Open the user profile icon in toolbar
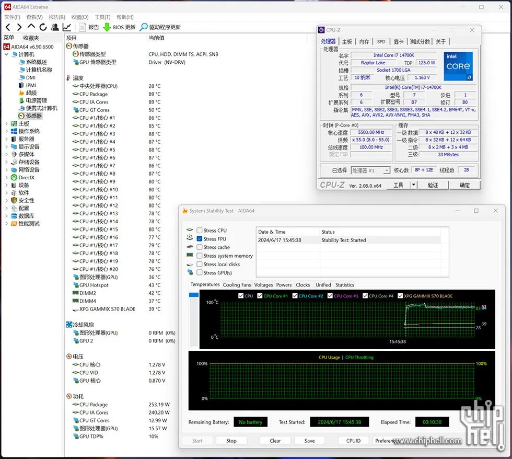The height and width of the screenshot is (459, 512). click(x=55, y=27)
